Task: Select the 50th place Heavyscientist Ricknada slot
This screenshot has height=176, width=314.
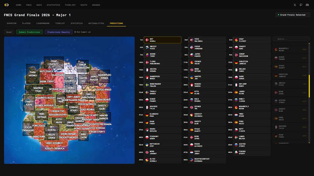Action: pos(207,160)
